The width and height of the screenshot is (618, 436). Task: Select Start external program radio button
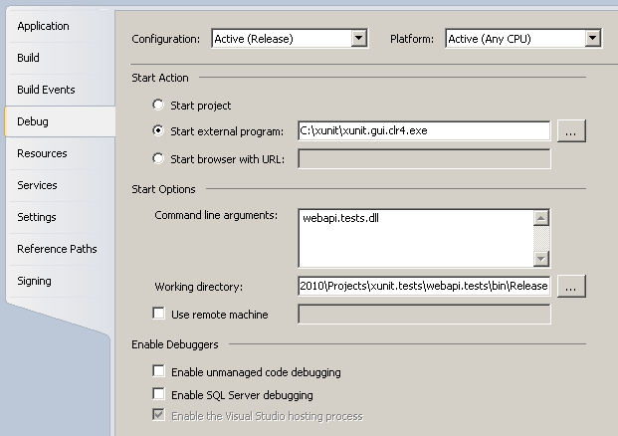pyautogui.click(x=158, y=130)
